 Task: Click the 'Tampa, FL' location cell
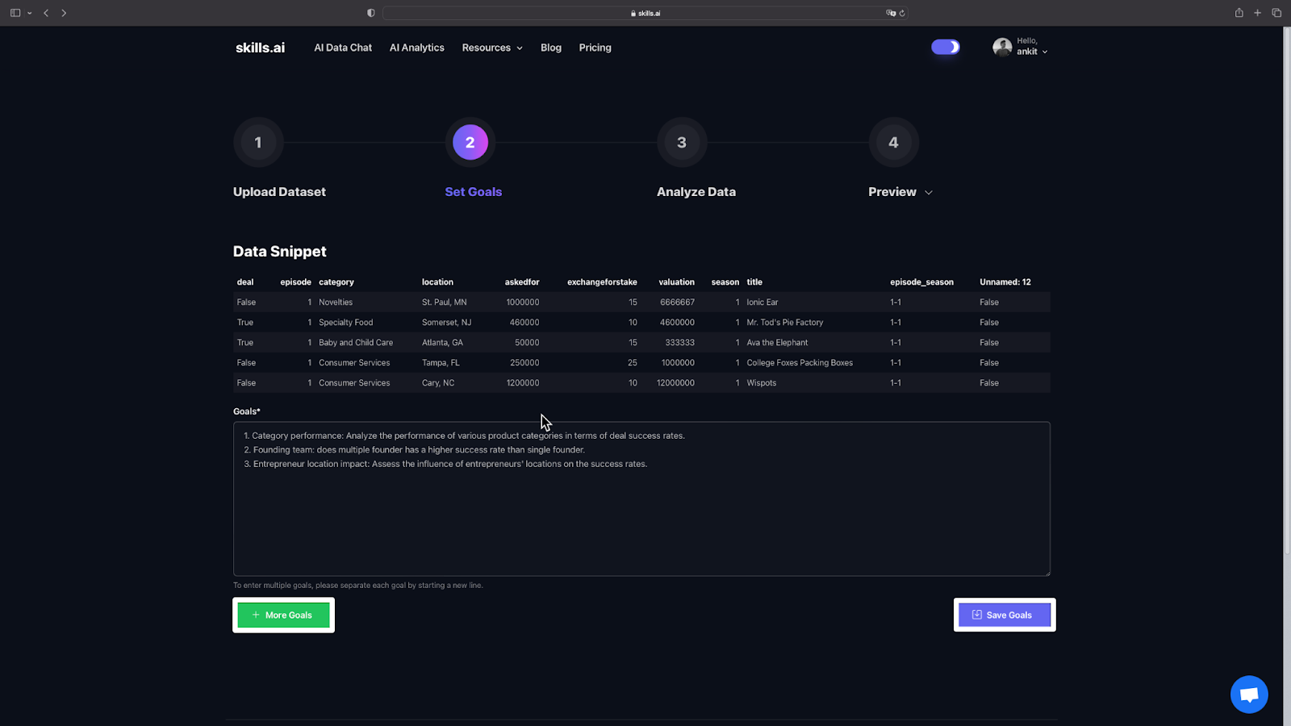(x=441, y=363)
